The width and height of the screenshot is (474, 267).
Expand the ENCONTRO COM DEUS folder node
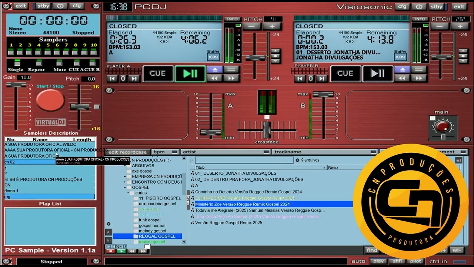125,182
